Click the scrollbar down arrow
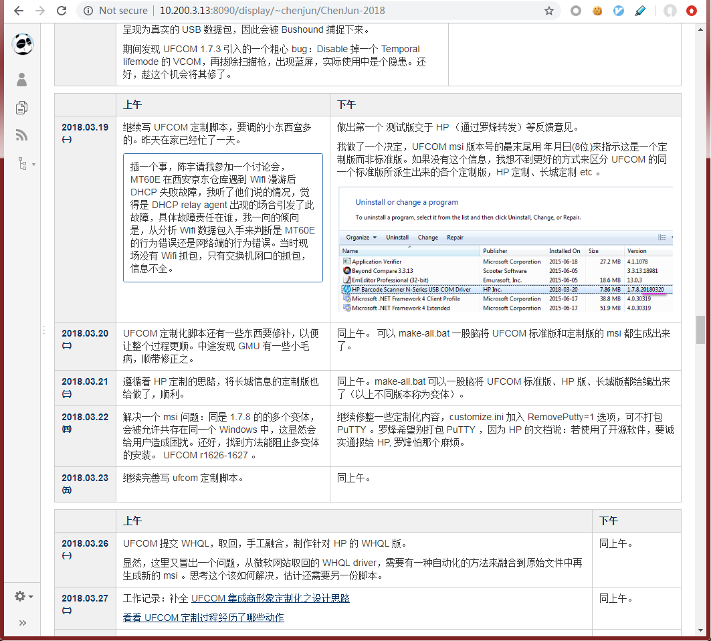This screenshot has height=641, width=711. (700, 630)
